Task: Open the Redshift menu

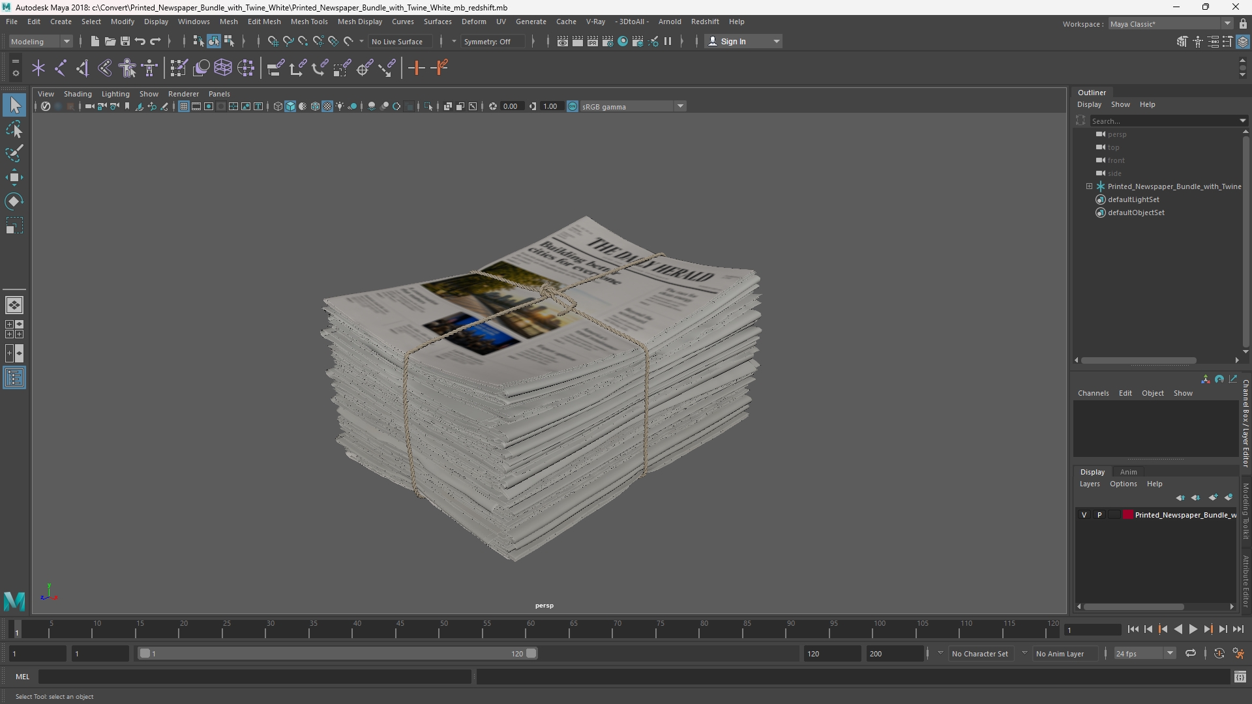Action: pos(705,22)
